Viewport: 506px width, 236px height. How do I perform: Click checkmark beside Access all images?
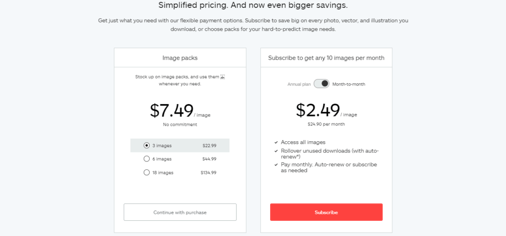pos(276,142)
